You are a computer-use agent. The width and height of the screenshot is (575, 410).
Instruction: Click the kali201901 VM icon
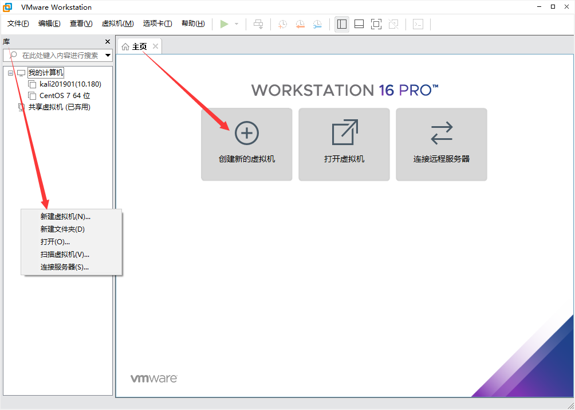(x=32, y=85)
